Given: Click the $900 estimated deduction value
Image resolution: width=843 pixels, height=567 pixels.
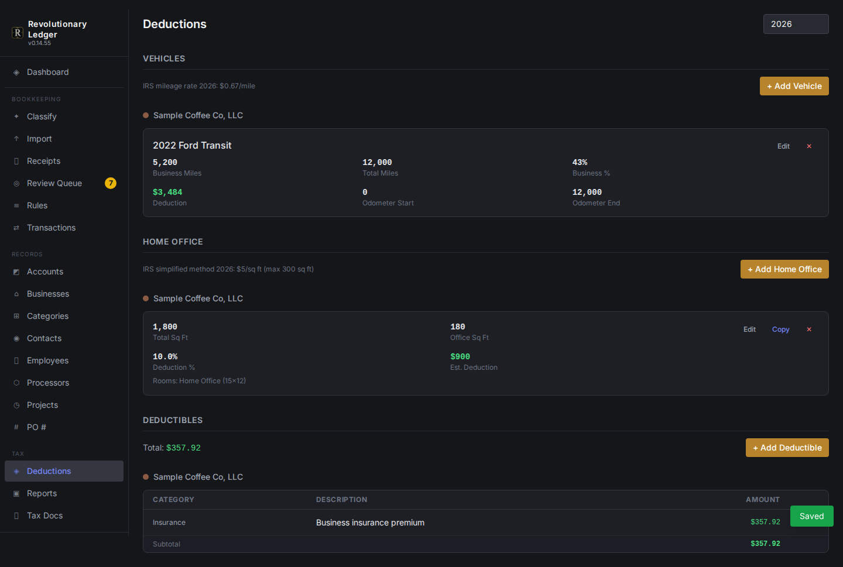Looking at the screenshot, I should tap(460, 356).
